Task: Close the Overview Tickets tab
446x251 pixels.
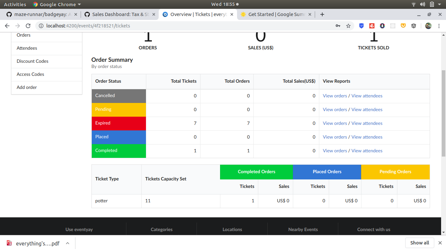Action: coord(232,14)
